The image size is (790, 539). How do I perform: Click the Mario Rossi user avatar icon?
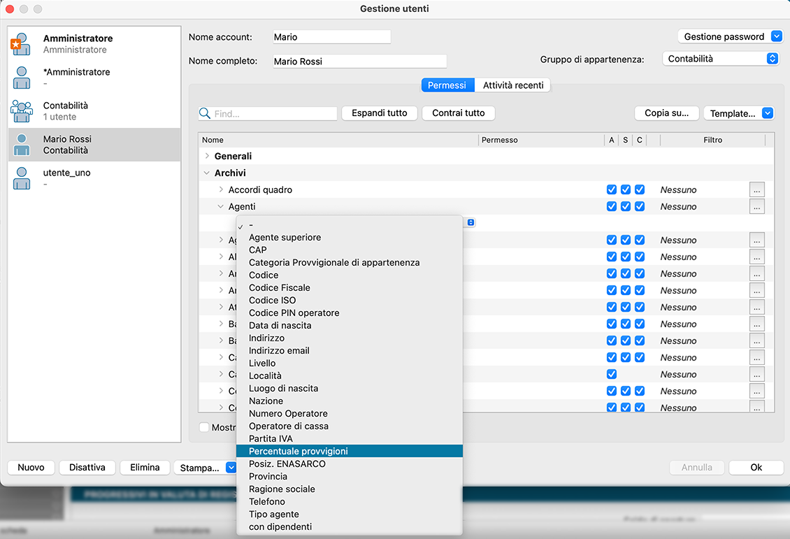(x=22, y=145)
